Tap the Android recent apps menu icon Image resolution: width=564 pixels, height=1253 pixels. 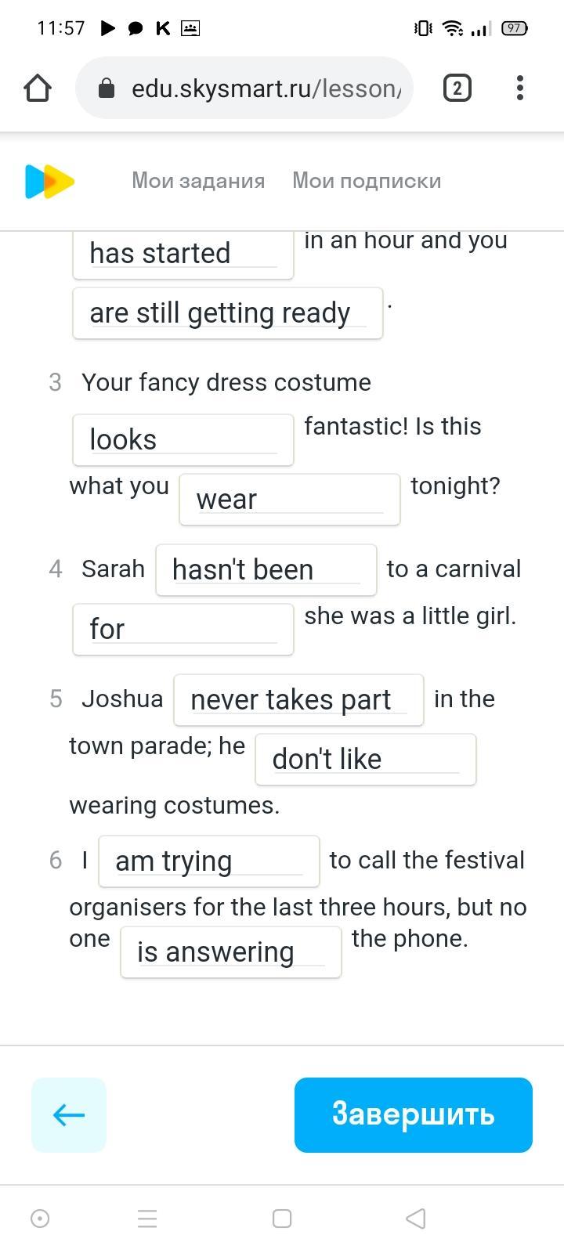[147, 1219]
